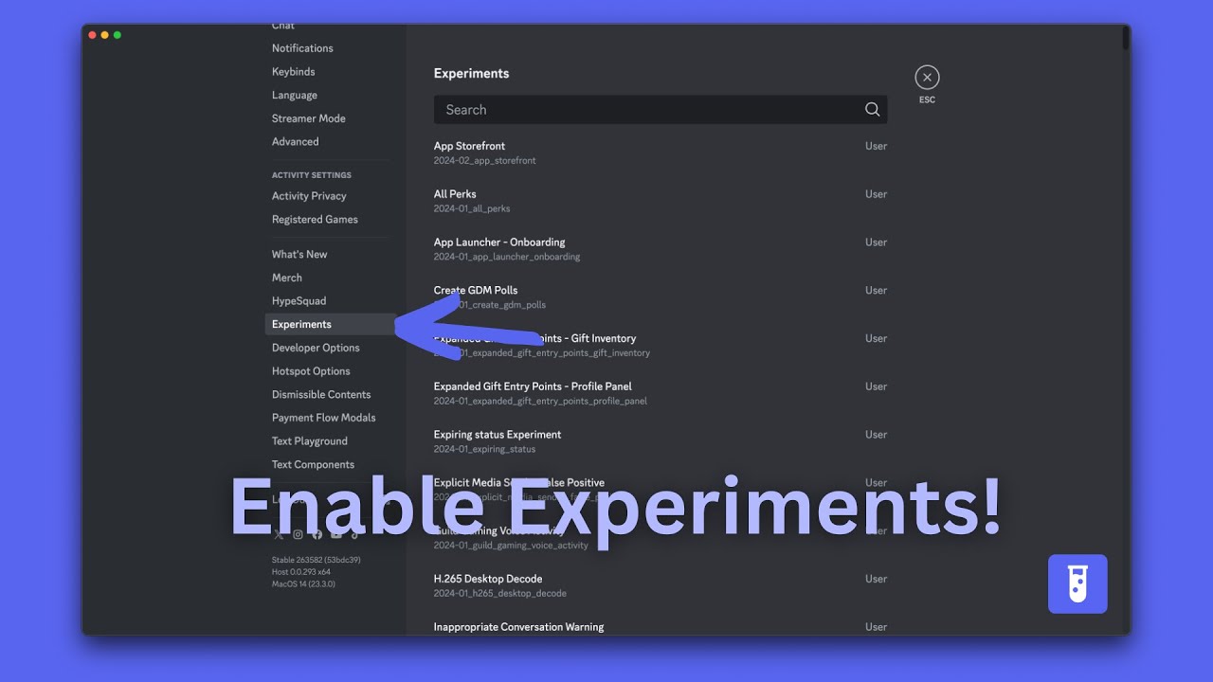Go to Keybinds settings
Screen dimensions: 1213x682
pos(293,72)
